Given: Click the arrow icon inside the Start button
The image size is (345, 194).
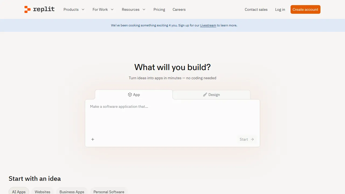Looking at the screenshot, I should point(252,139).
